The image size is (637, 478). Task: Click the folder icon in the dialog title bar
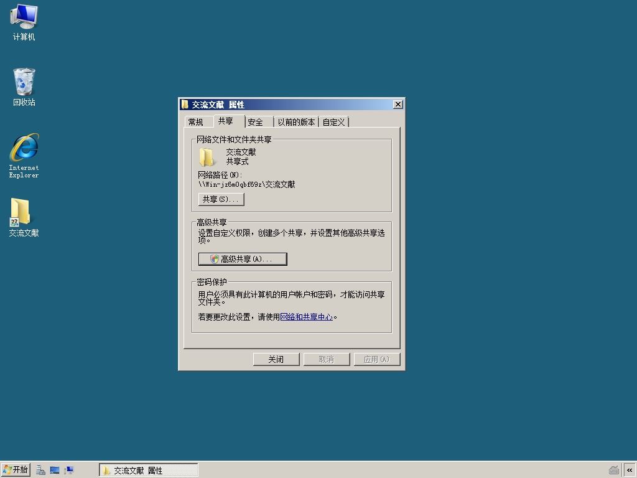click(185, 105)
